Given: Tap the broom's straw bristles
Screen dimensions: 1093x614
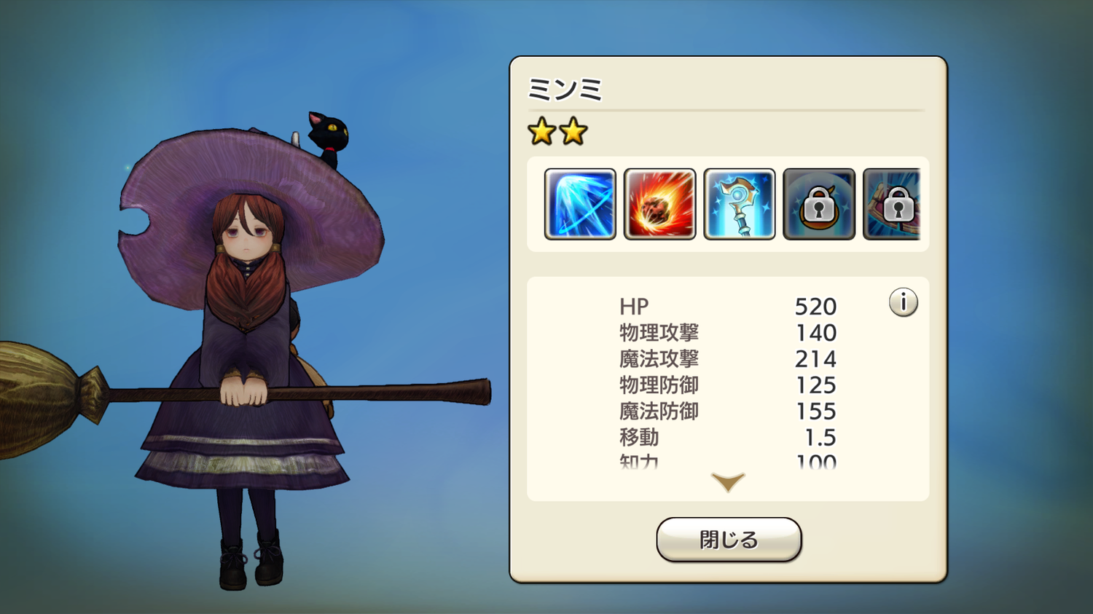Looking at the screenshot, I should [40, 397].
